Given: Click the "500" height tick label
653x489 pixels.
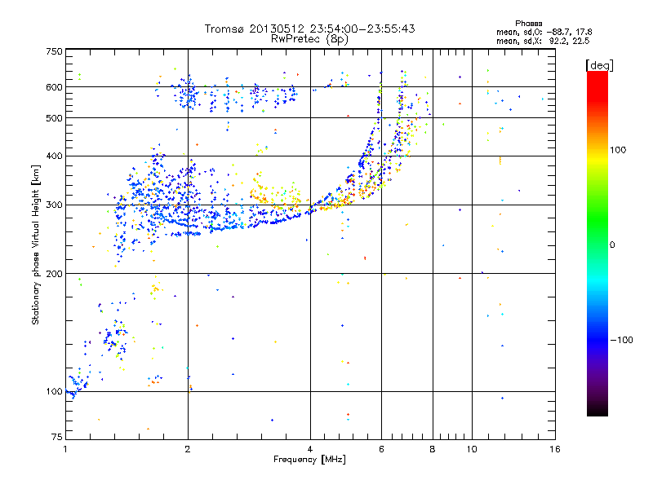Looking at the screenshot, I should 54,118.
